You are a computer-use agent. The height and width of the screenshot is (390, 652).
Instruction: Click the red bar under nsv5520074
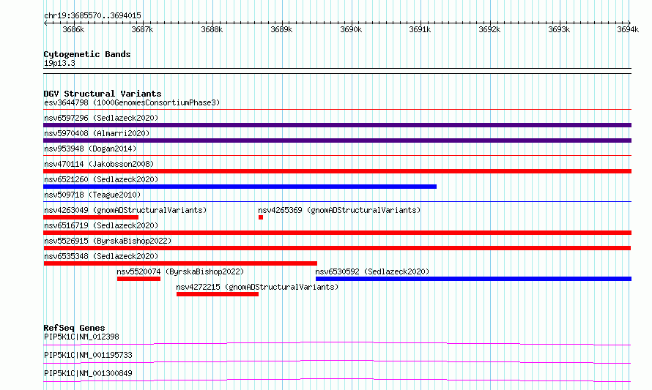[139, 279]
